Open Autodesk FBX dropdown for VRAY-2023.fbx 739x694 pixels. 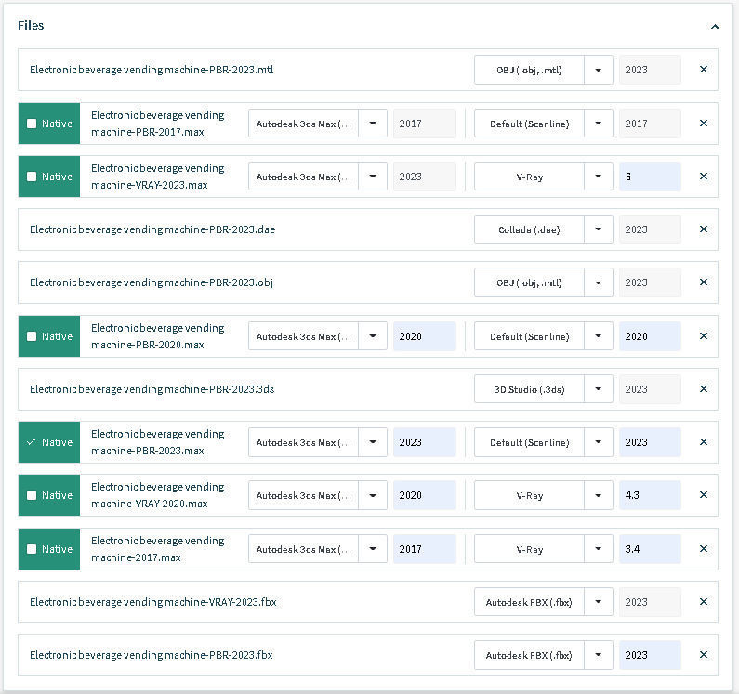pyautogui.click(x=599, y=602)
